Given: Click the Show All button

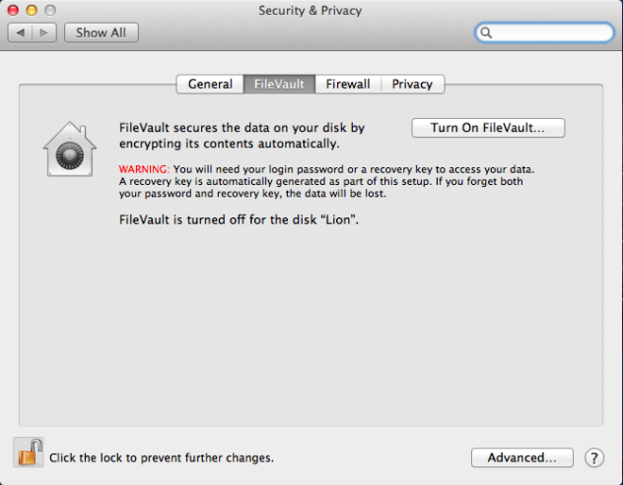Looking at the screenshot, I should [x=102, y=32].
